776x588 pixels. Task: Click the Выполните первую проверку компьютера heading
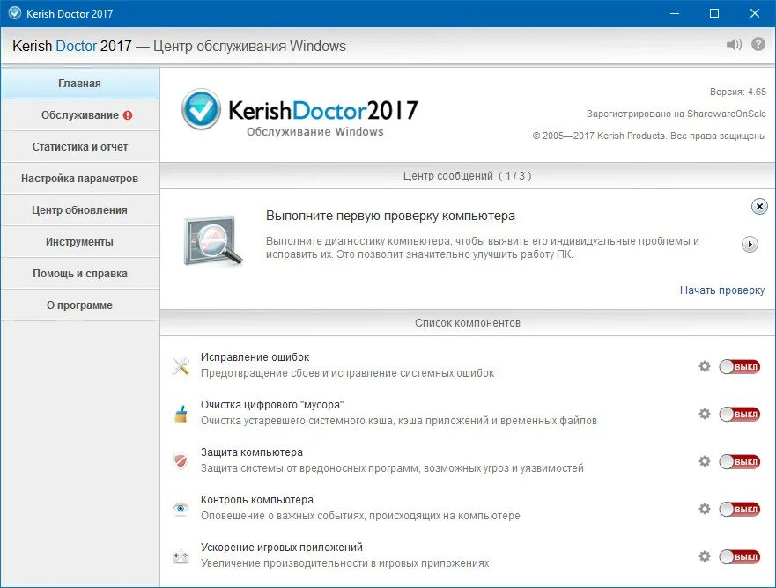coord(390,216)
